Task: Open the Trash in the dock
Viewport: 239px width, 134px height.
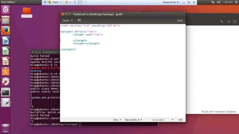Action: 6,128
